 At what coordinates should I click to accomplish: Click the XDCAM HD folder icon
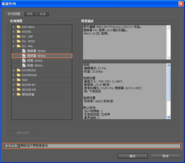coord(18,90)
